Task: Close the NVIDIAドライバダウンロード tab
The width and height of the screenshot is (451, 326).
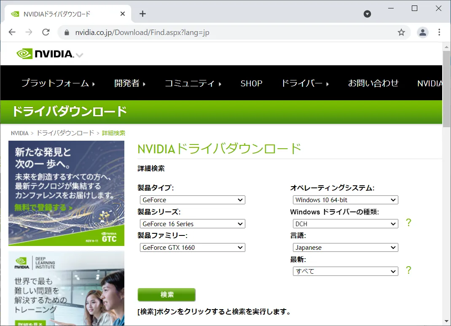Action: pyautogui.click(x=123, y=14)
